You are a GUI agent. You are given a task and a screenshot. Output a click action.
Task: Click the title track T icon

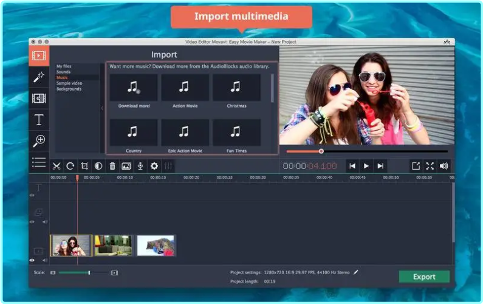pos(38,187)
